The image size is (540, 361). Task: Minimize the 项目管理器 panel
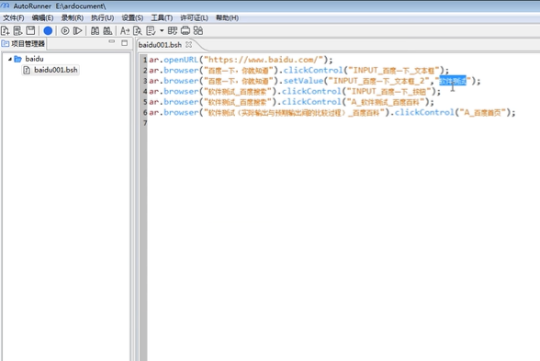pyautogui.click(x=112, y=41)
